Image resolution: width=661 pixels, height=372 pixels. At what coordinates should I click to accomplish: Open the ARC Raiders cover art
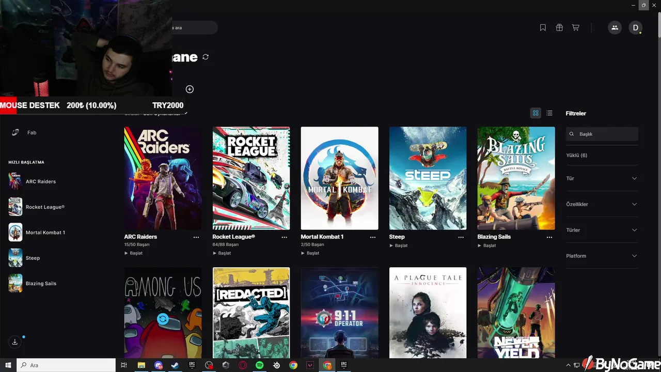pos(163,178)
